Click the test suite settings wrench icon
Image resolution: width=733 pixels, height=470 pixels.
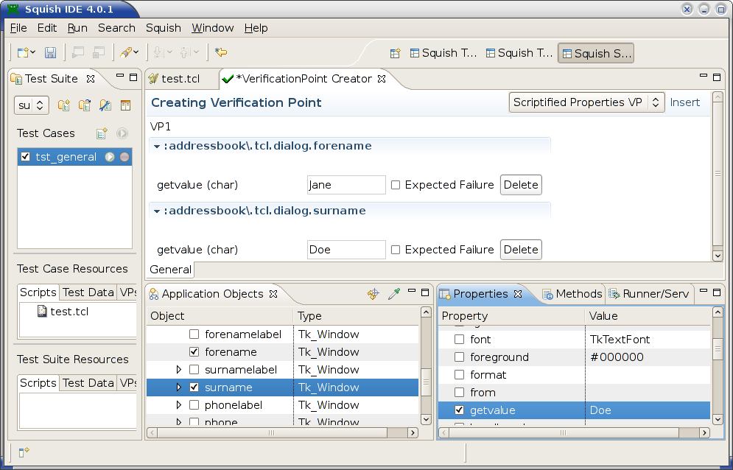pyautogui.click(x=105, y=105)
